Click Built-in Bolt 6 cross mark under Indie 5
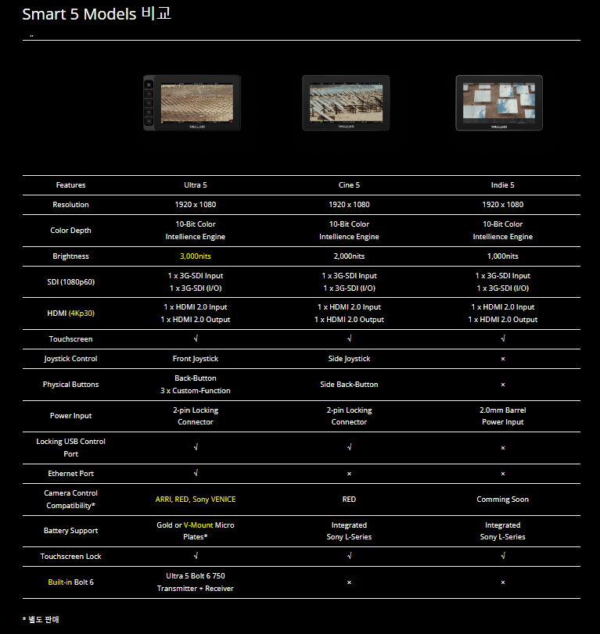 pos(503,582)
